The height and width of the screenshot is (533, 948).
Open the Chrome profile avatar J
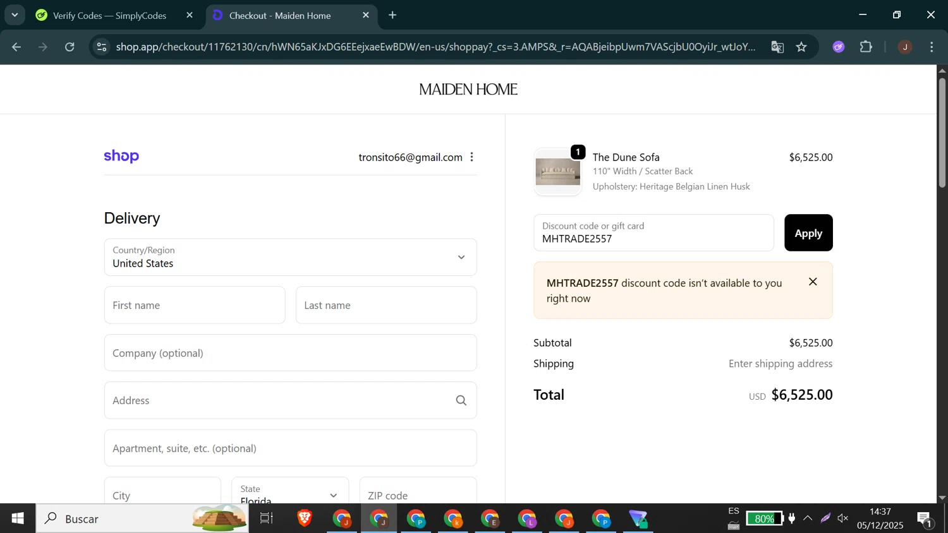(905, 47)
